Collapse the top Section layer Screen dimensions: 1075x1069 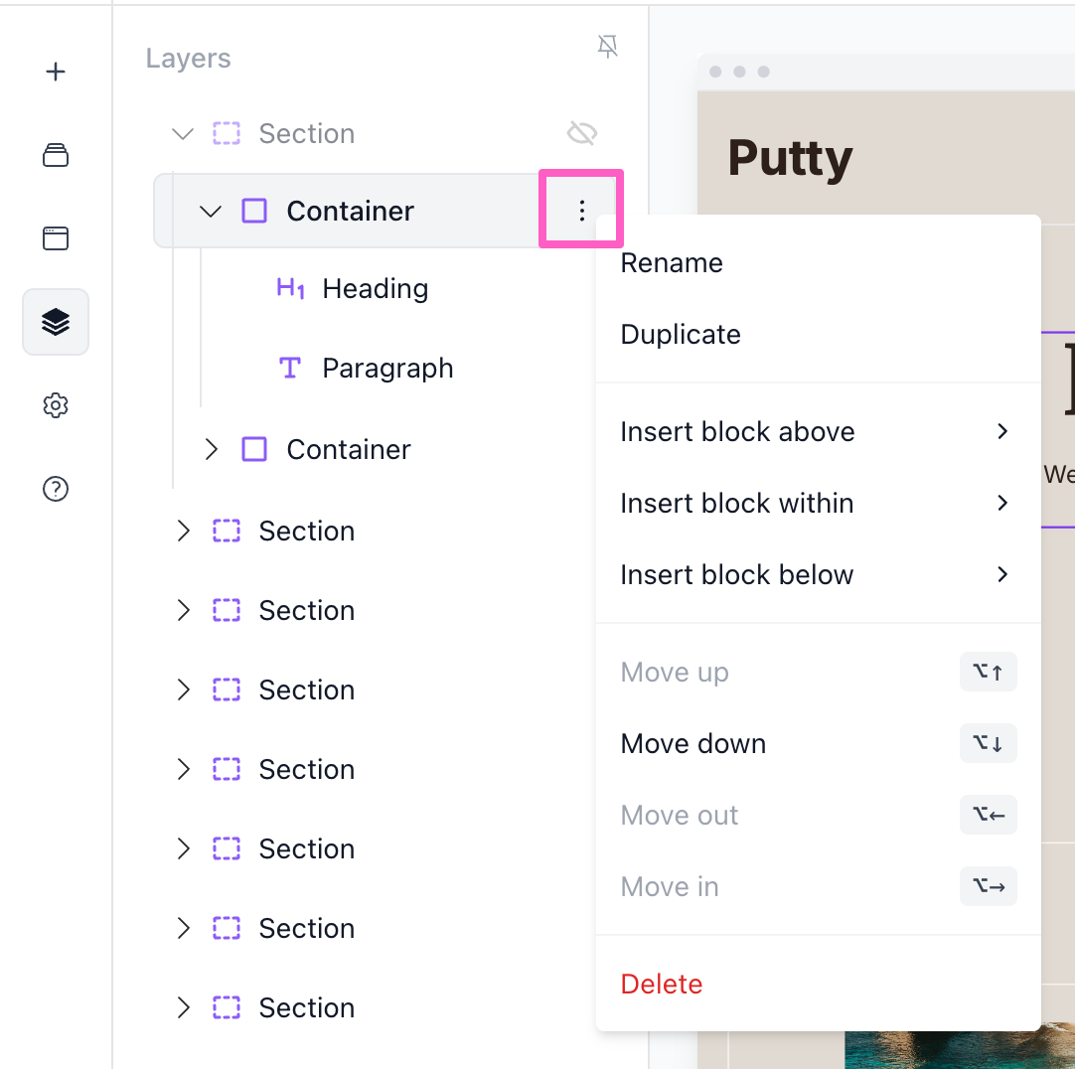click(x=182, y=133)
